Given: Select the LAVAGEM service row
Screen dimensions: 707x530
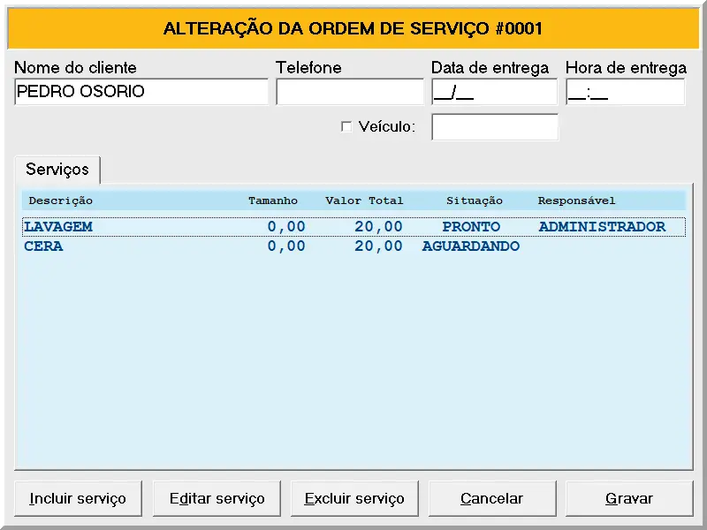Looking at the screenshot, I should (x=354, y=227).
